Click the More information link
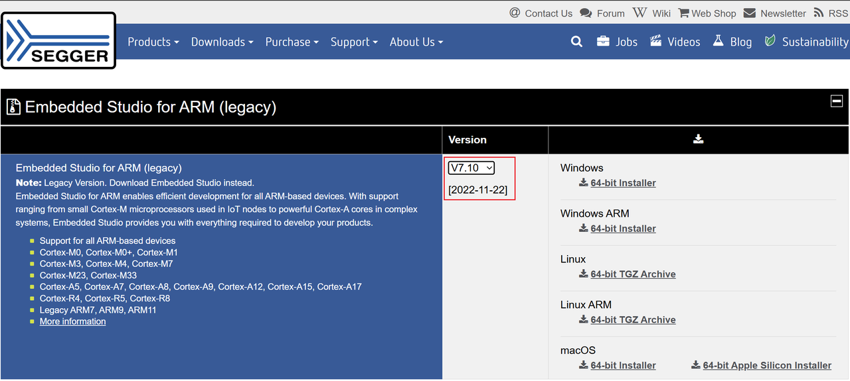The height and width of the screenshot is (381, 850). (x=72, y=321)
